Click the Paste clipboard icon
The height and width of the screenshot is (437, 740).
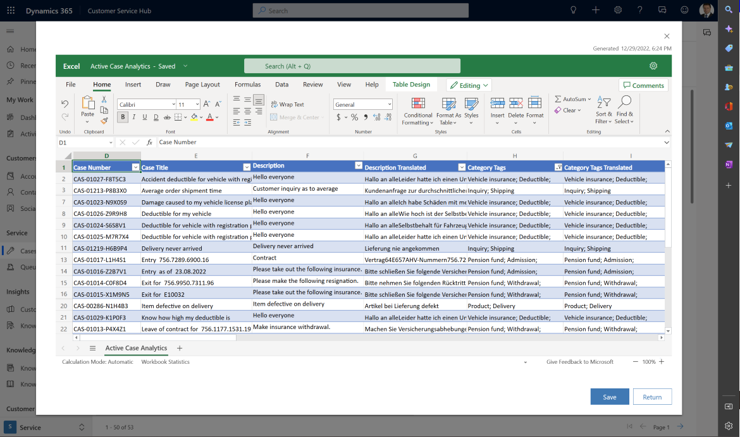click(88, 103)
